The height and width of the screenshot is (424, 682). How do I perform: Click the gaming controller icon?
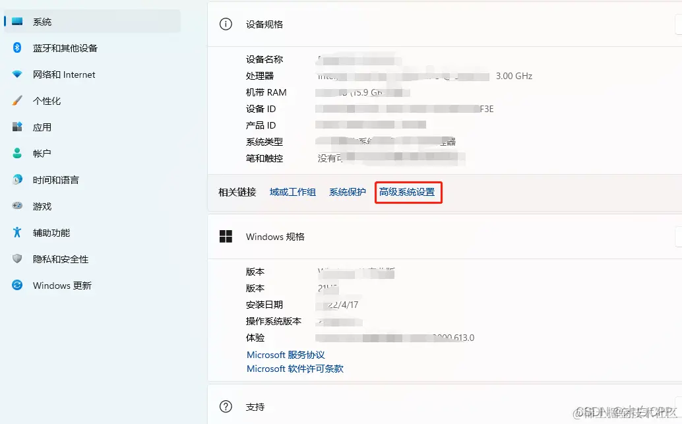[17, 206]
